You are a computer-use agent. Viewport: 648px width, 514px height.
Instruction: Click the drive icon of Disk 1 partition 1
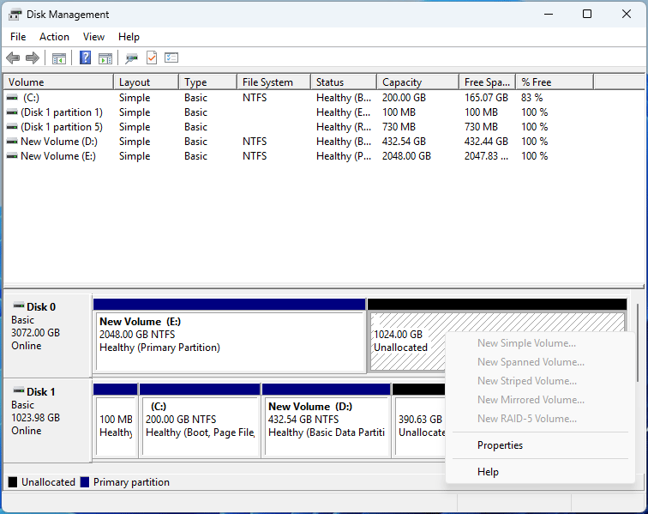pyautogui.click(x=12, y=112)
